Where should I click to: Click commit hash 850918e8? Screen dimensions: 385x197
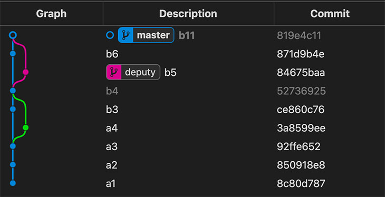coord(301,165)
